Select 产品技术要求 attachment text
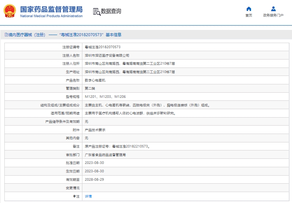The width and height of the screenshot is (292, 203). click(95, 130)
